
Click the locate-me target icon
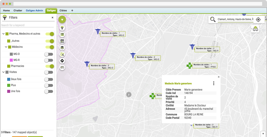click(258, 20)
